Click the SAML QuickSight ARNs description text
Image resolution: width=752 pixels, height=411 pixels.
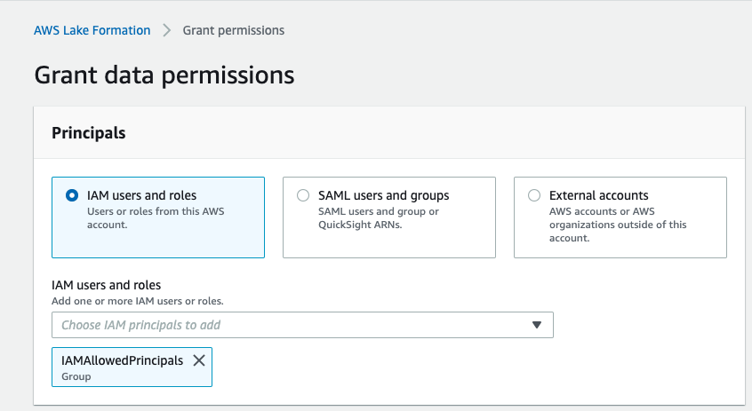(379, 218)
